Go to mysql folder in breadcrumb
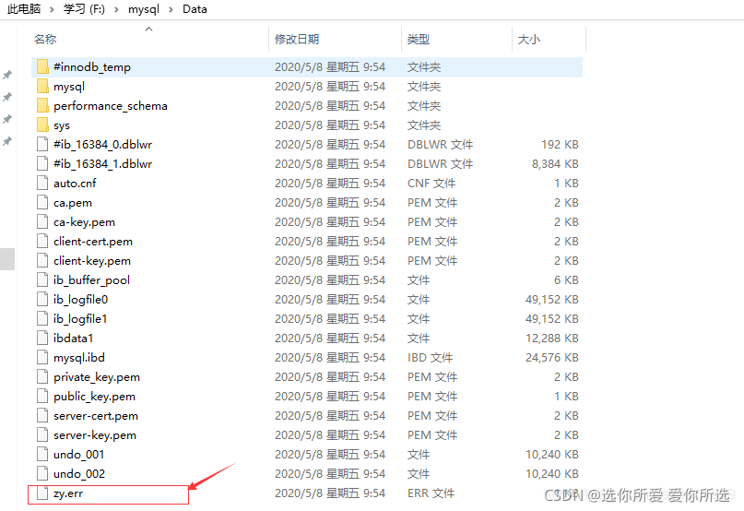The image size is (744, 511). click(x=144, y=9)
